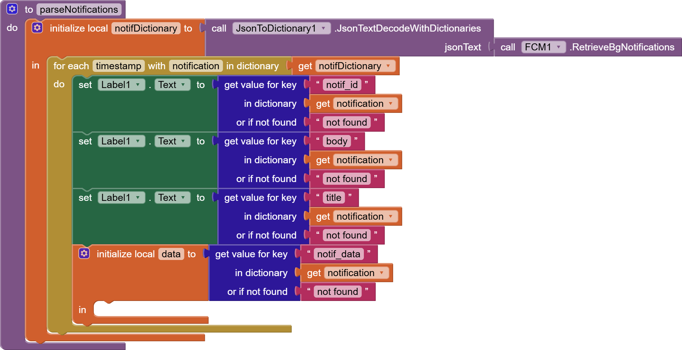
Task: Rename the timestamp key variable in for each
Action: (x=118, y=66)
